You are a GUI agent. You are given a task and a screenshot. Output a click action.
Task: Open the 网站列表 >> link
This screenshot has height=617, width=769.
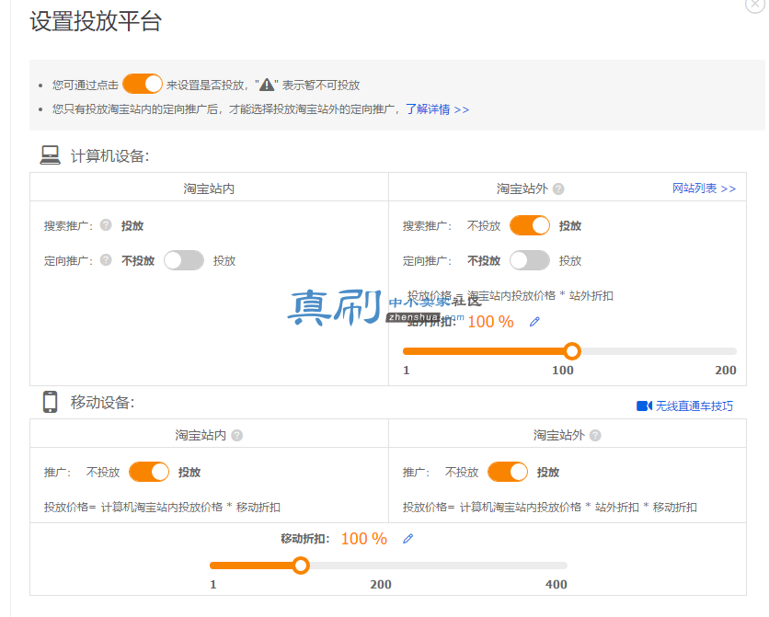(704, 189)
